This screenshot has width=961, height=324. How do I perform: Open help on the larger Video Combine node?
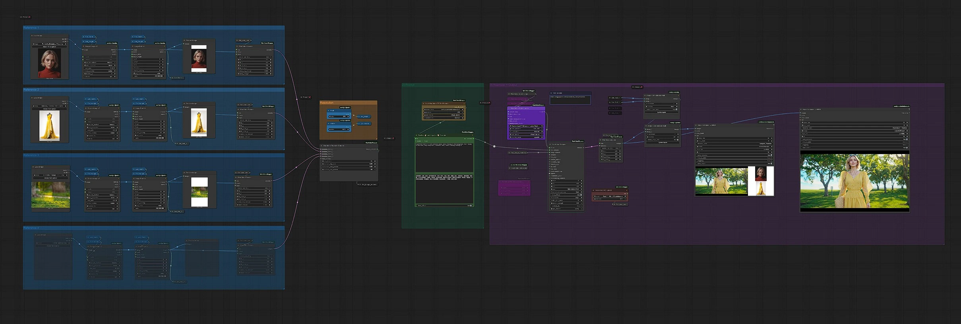[x=909, y=109]
